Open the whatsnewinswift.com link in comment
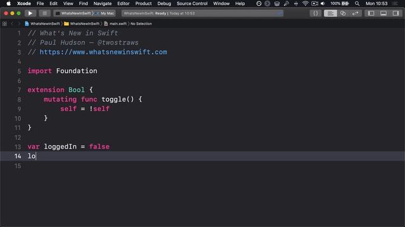The height and width of the screenshot is (227, 405). pos(103,52)
